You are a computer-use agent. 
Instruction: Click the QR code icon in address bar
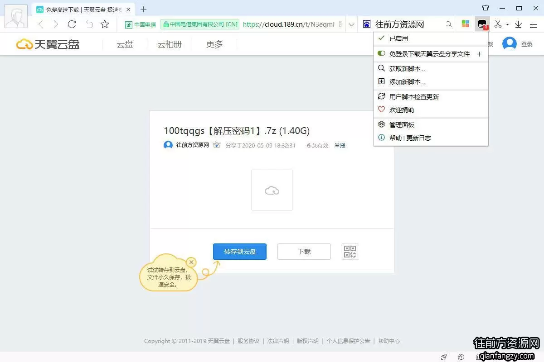340,24
